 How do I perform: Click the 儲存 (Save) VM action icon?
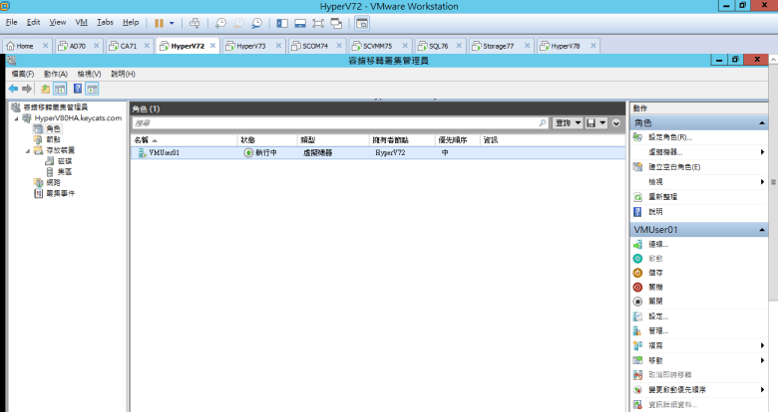coord(637,273)
